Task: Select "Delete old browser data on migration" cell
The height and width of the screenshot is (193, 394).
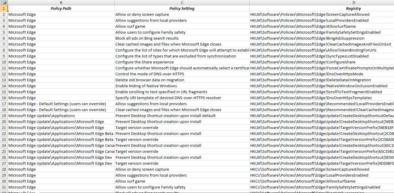Action: 182,80
